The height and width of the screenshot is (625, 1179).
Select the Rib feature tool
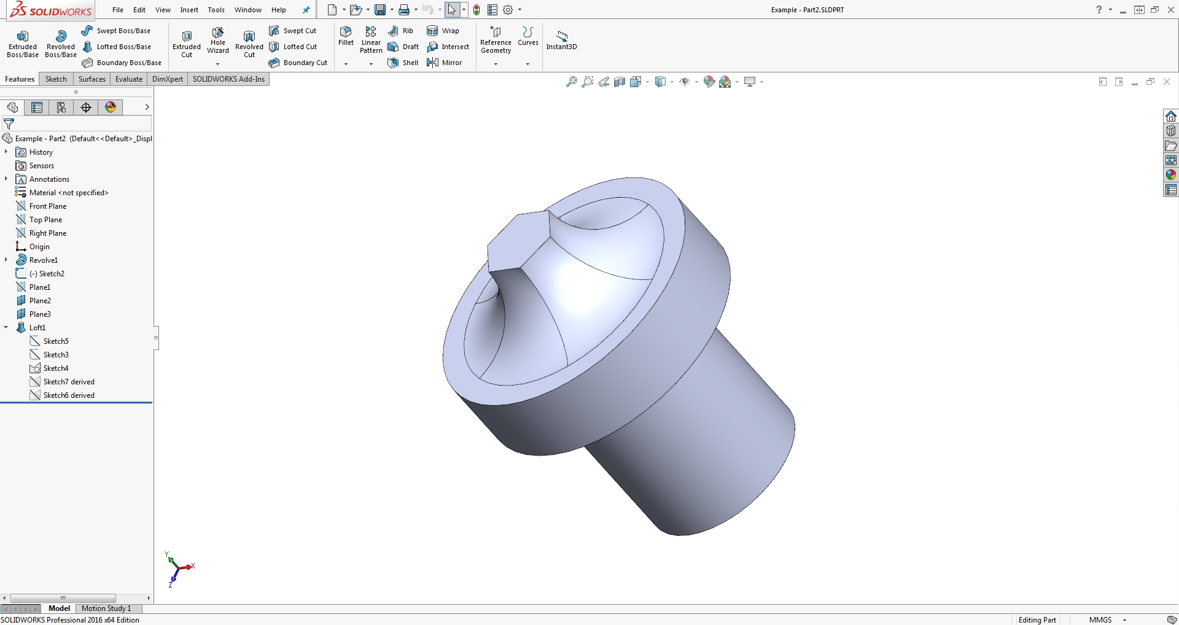pyautogui.click(x=401, y=31)
